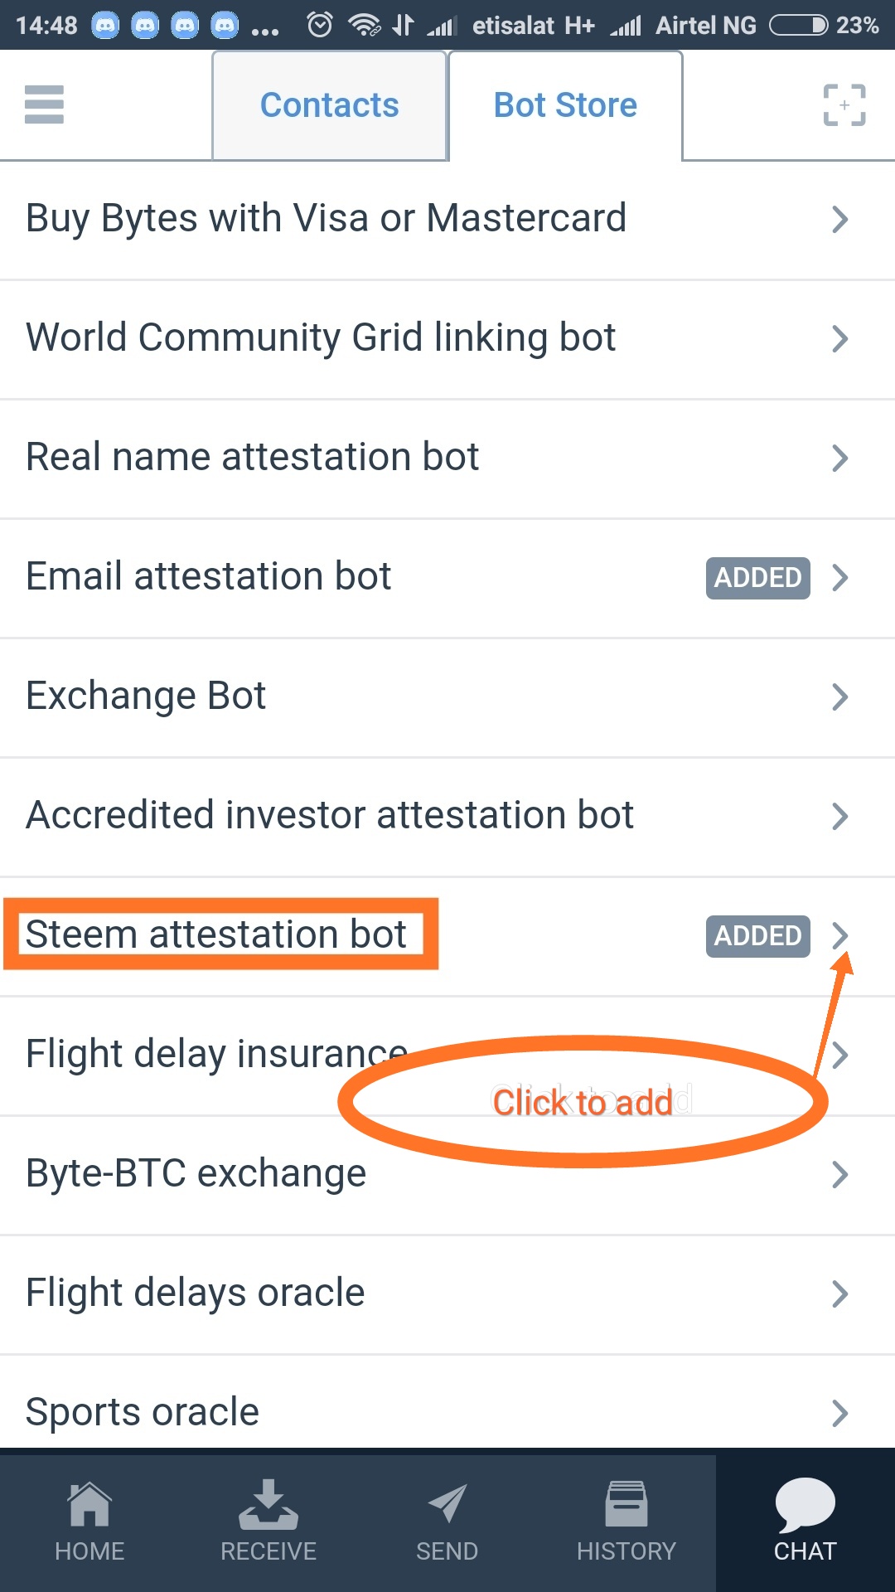Open Email attestation bot chevron
895x1592 pixels.
840,578
